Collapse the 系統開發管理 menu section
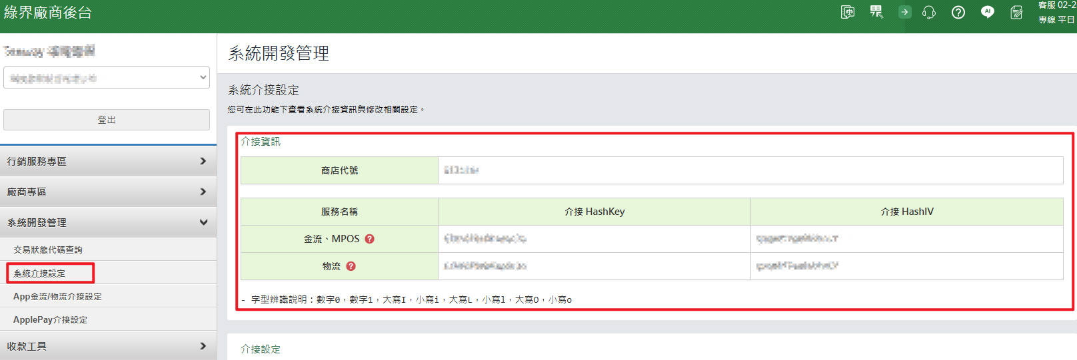This screenshot has width=1077, height=360. 108,222
